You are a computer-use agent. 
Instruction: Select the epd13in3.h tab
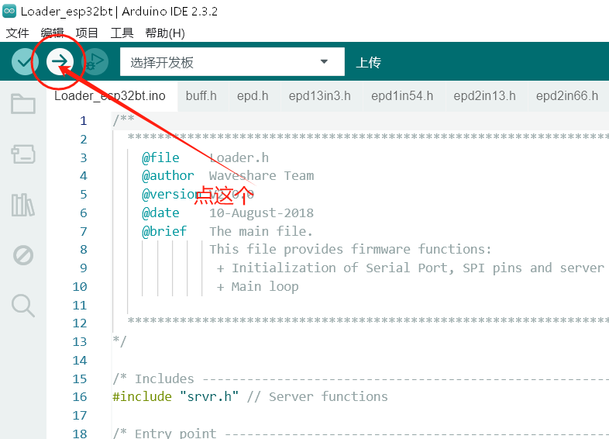coord(319,96)
